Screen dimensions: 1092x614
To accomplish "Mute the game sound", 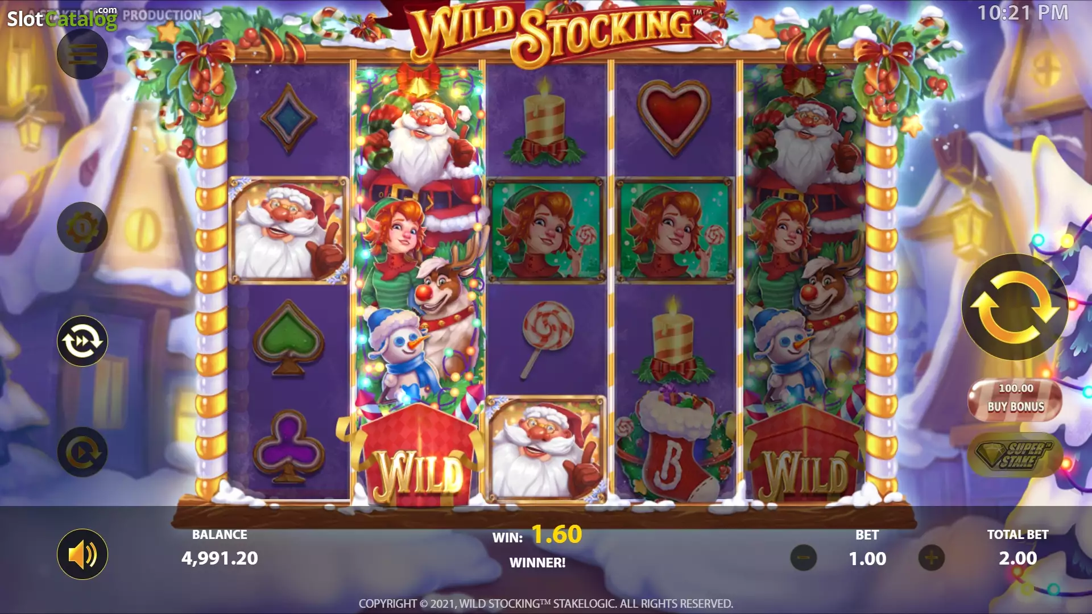I will click(82, 554).
